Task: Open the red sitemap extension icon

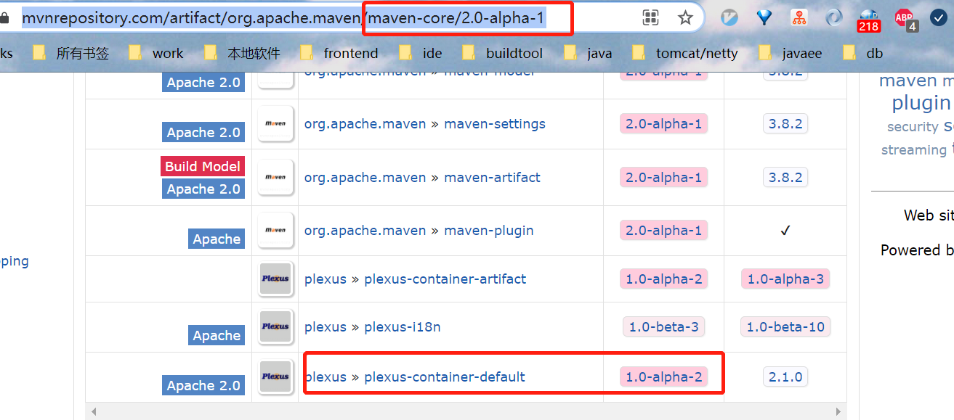Action: pyautogui.click(x=799, y=18)
